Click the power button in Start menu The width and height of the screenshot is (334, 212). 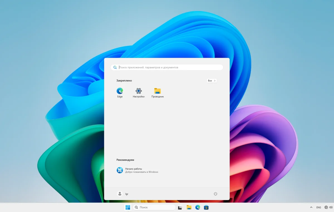click(215, 194)
